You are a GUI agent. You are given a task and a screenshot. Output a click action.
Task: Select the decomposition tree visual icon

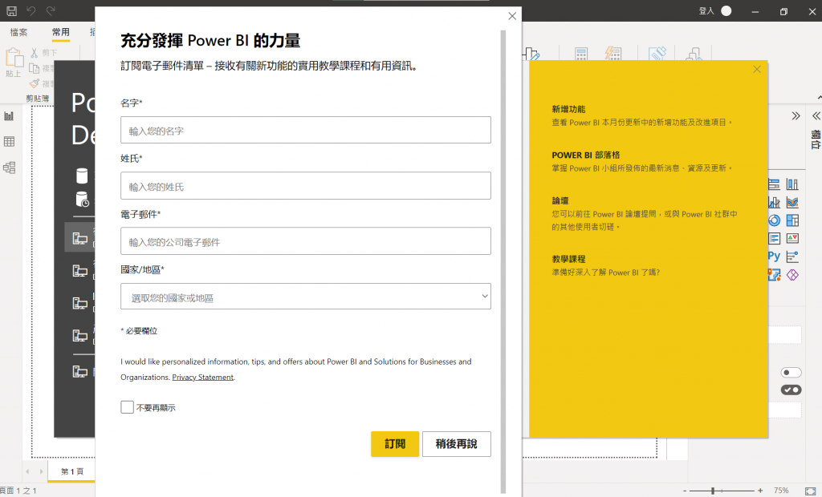click(792, 257)
